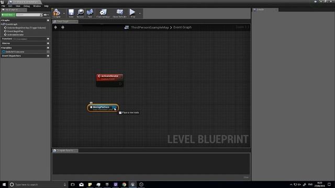Click the MovingPlatform node blue output pin
This screenshot has height=188, width=335.
pyautogui.click(x=114, y=108)
